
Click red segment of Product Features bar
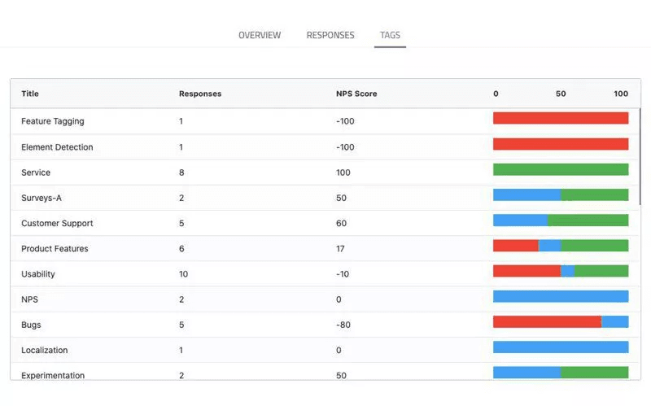pos(515,246)
